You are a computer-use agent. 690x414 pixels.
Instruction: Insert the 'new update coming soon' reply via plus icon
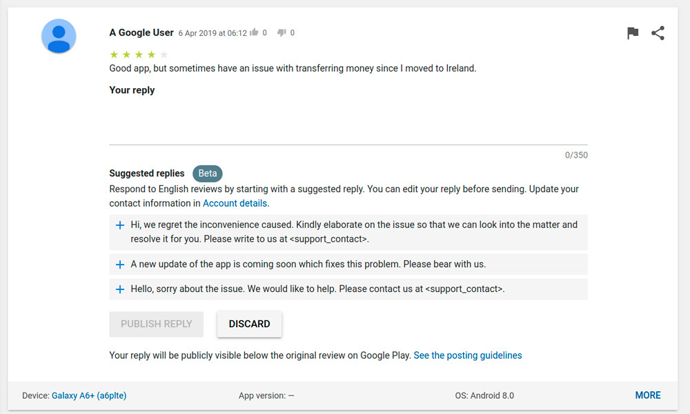point(119,265)
